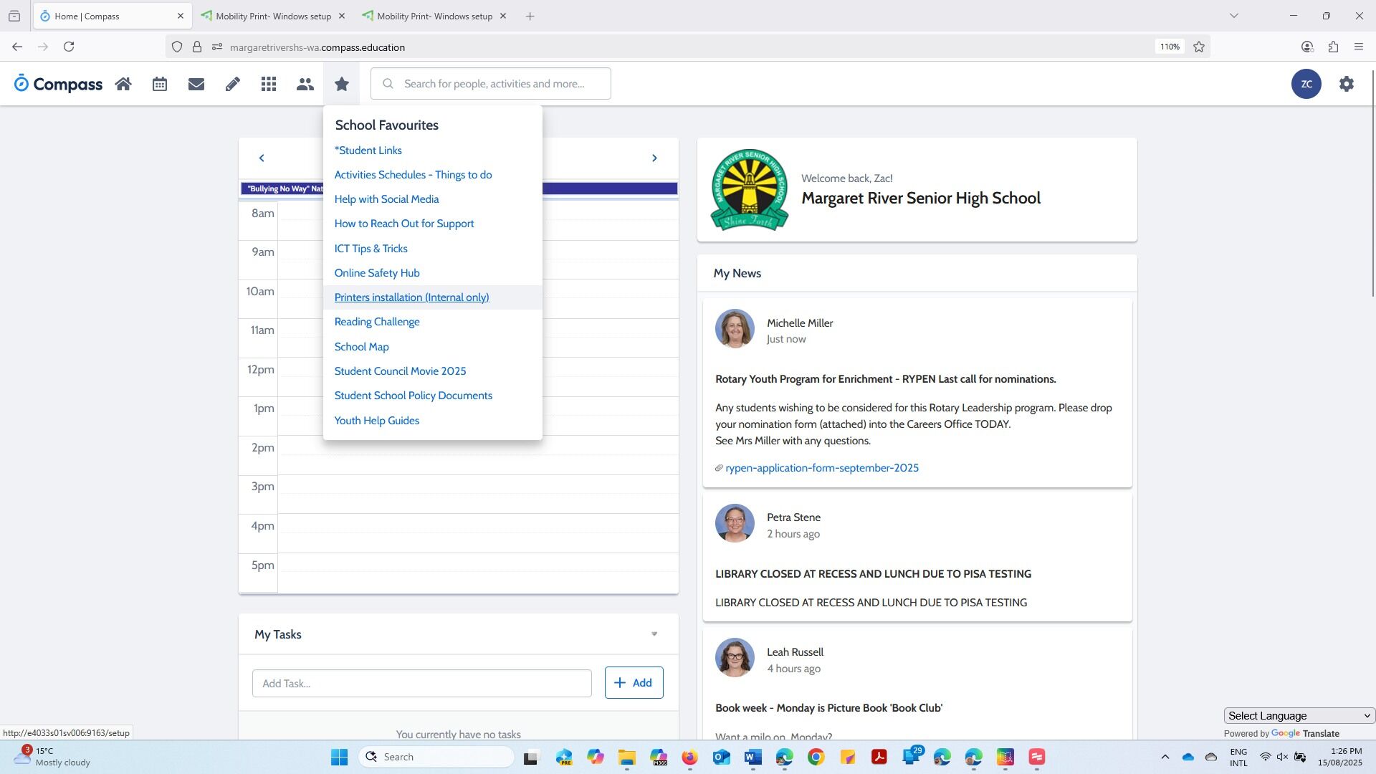This screenshot has width=1376, height=774.
Task: Open the calendar icon in Compass toolbar
Action: coord(160,84)
